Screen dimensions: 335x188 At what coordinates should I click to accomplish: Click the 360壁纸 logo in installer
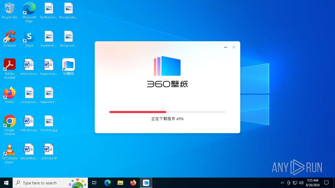click(167, 71)
